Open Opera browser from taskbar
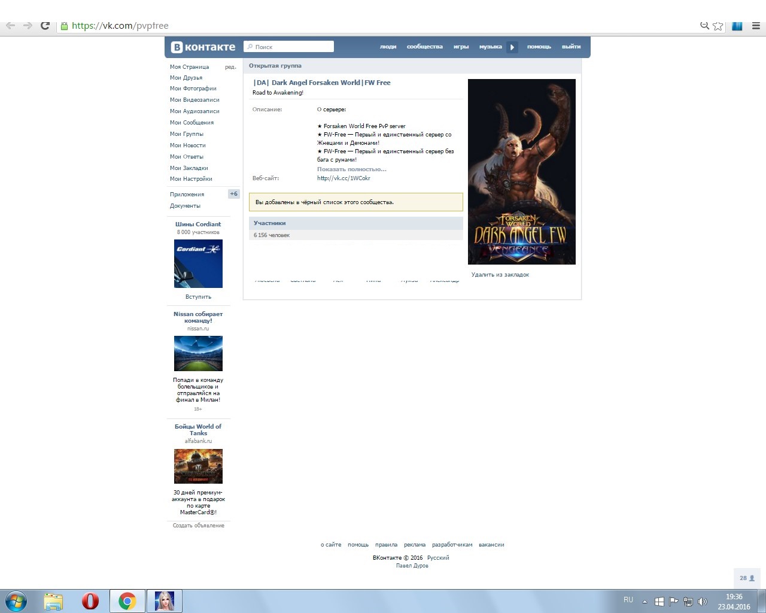The image size is (766, 613). 90,601
